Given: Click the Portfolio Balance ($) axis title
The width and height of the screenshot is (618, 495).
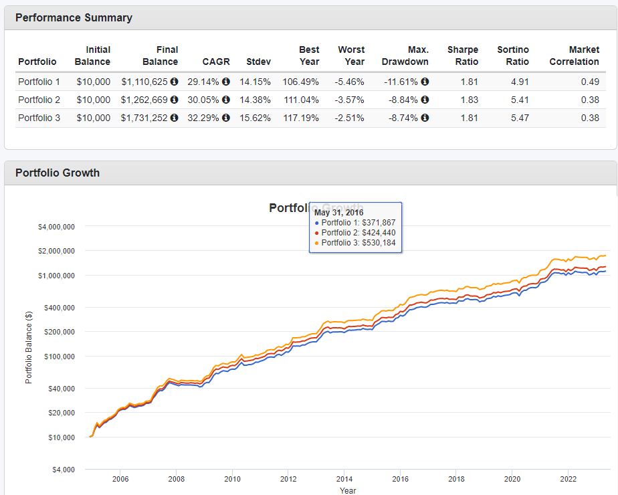Looking at the screenshot, I should [29, 348].
